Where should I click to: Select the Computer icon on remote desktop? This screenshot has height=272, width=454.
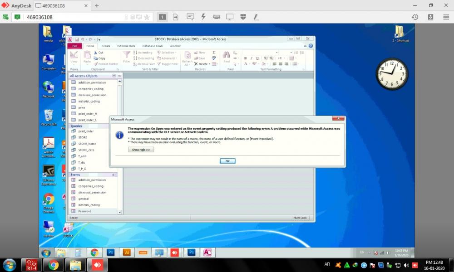point(49,62)
